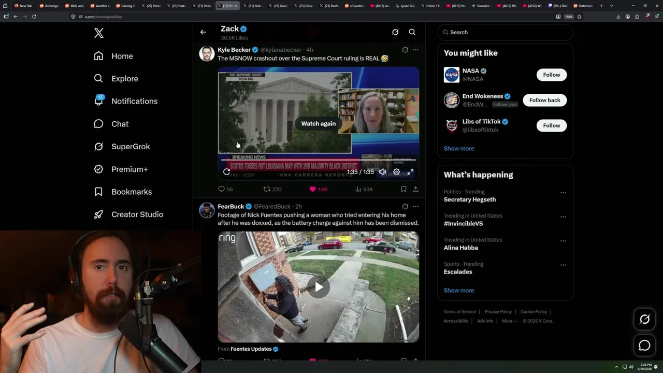
Task: Open more options for #InvincibleVS trend
Action: [563, 217]
